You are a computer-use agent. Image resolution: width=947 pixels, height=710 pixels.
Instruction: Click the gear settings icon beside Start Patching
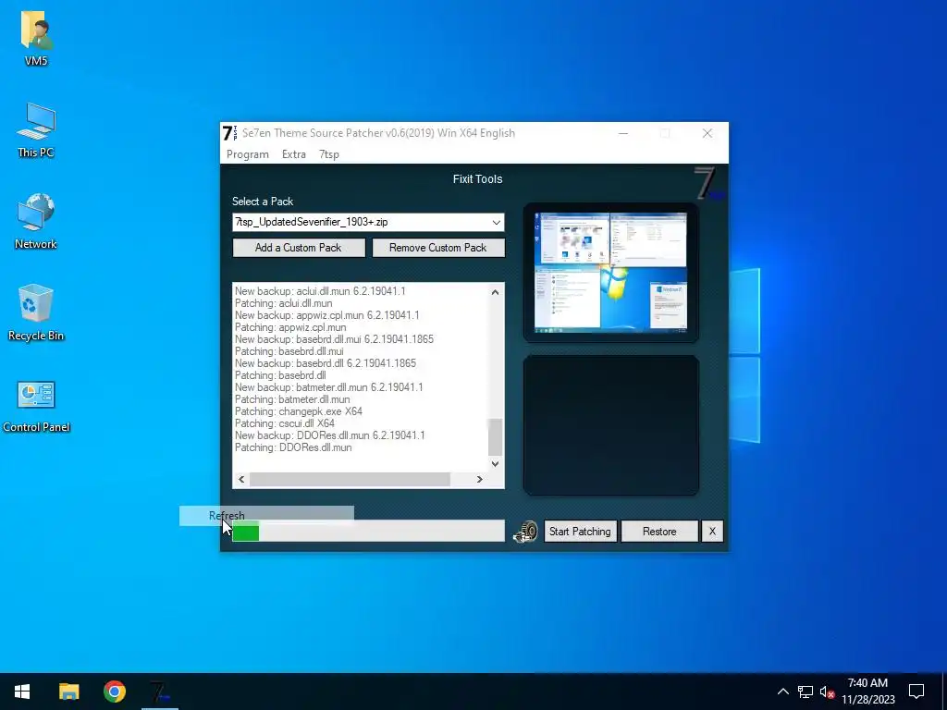tap(525, 532)
